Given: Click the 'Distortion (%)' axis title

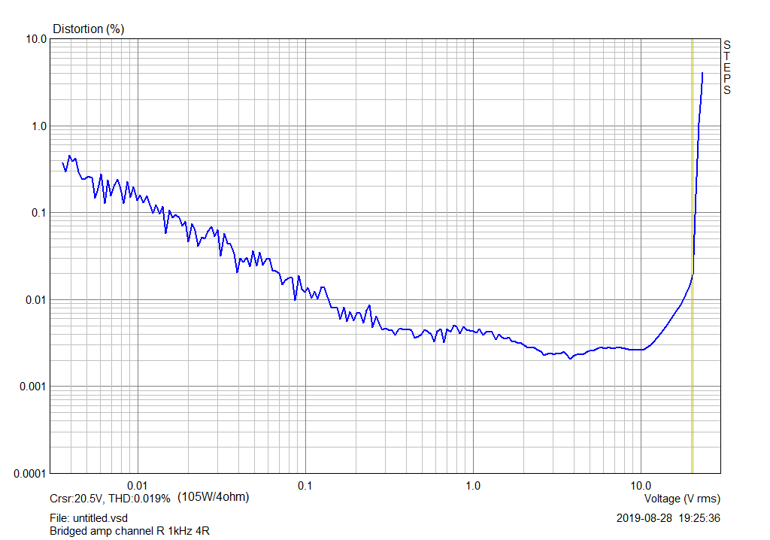Looking at the screenshot, I should coord(89,29).
